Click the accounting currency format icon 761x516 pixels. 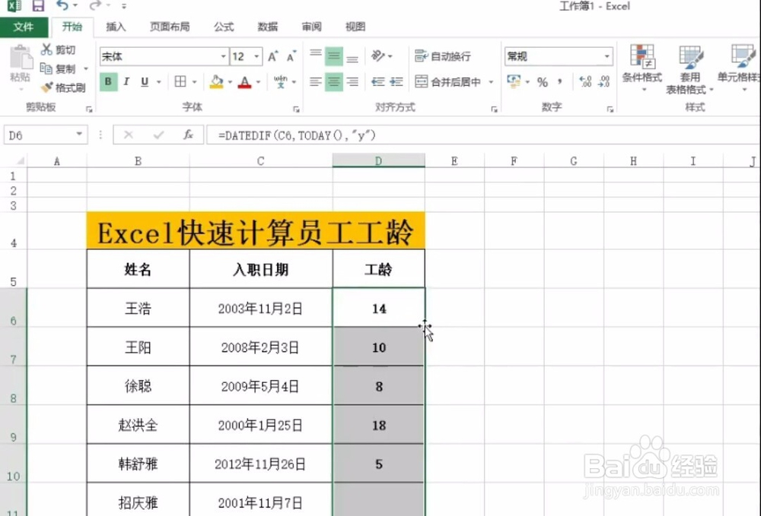point(514,82)
